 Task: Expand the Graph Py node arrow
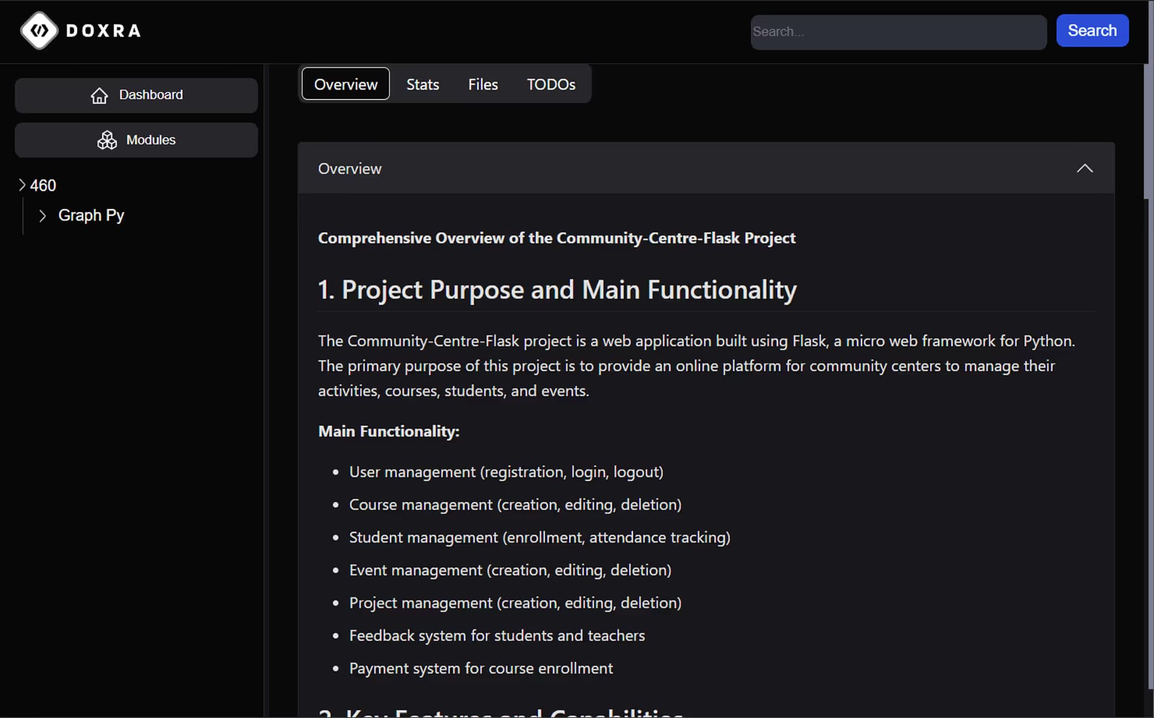(42, 216)
